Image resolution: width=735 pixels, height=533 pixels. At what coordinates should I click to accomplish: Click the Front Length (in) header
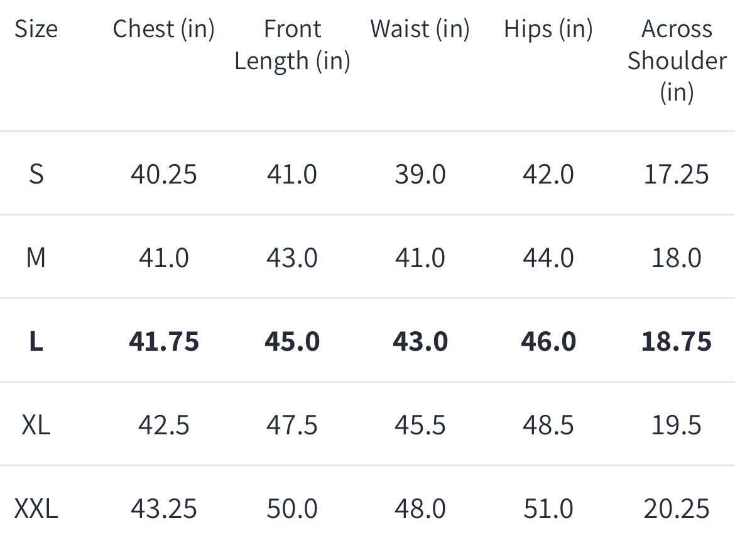292,45
